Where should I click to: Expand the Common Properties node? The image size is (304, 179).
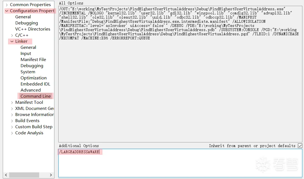[7, 5]
